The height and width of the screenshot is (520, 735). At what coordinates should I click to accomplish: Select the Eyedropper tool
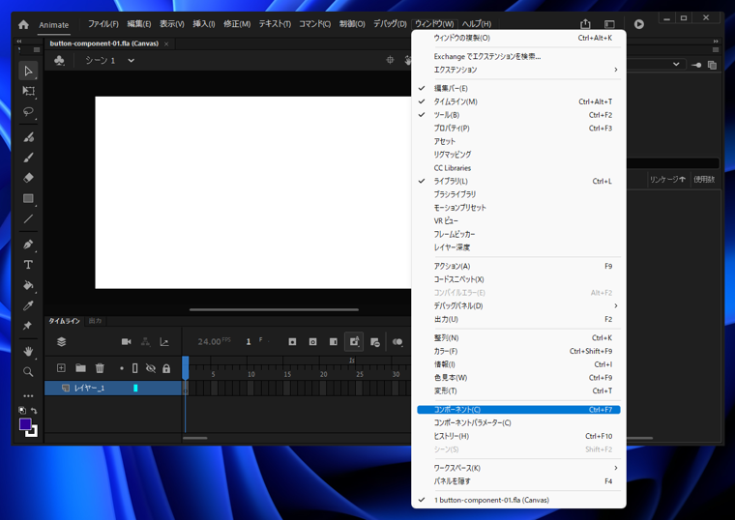(x=28, y=305)
